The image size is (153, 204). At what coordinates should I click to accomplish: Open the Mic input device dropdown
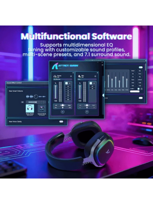click(87, 79)
